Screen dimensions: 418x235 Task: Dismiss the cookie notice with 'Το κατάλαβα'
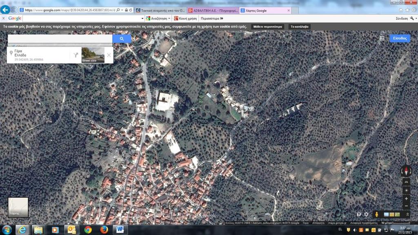299,27
